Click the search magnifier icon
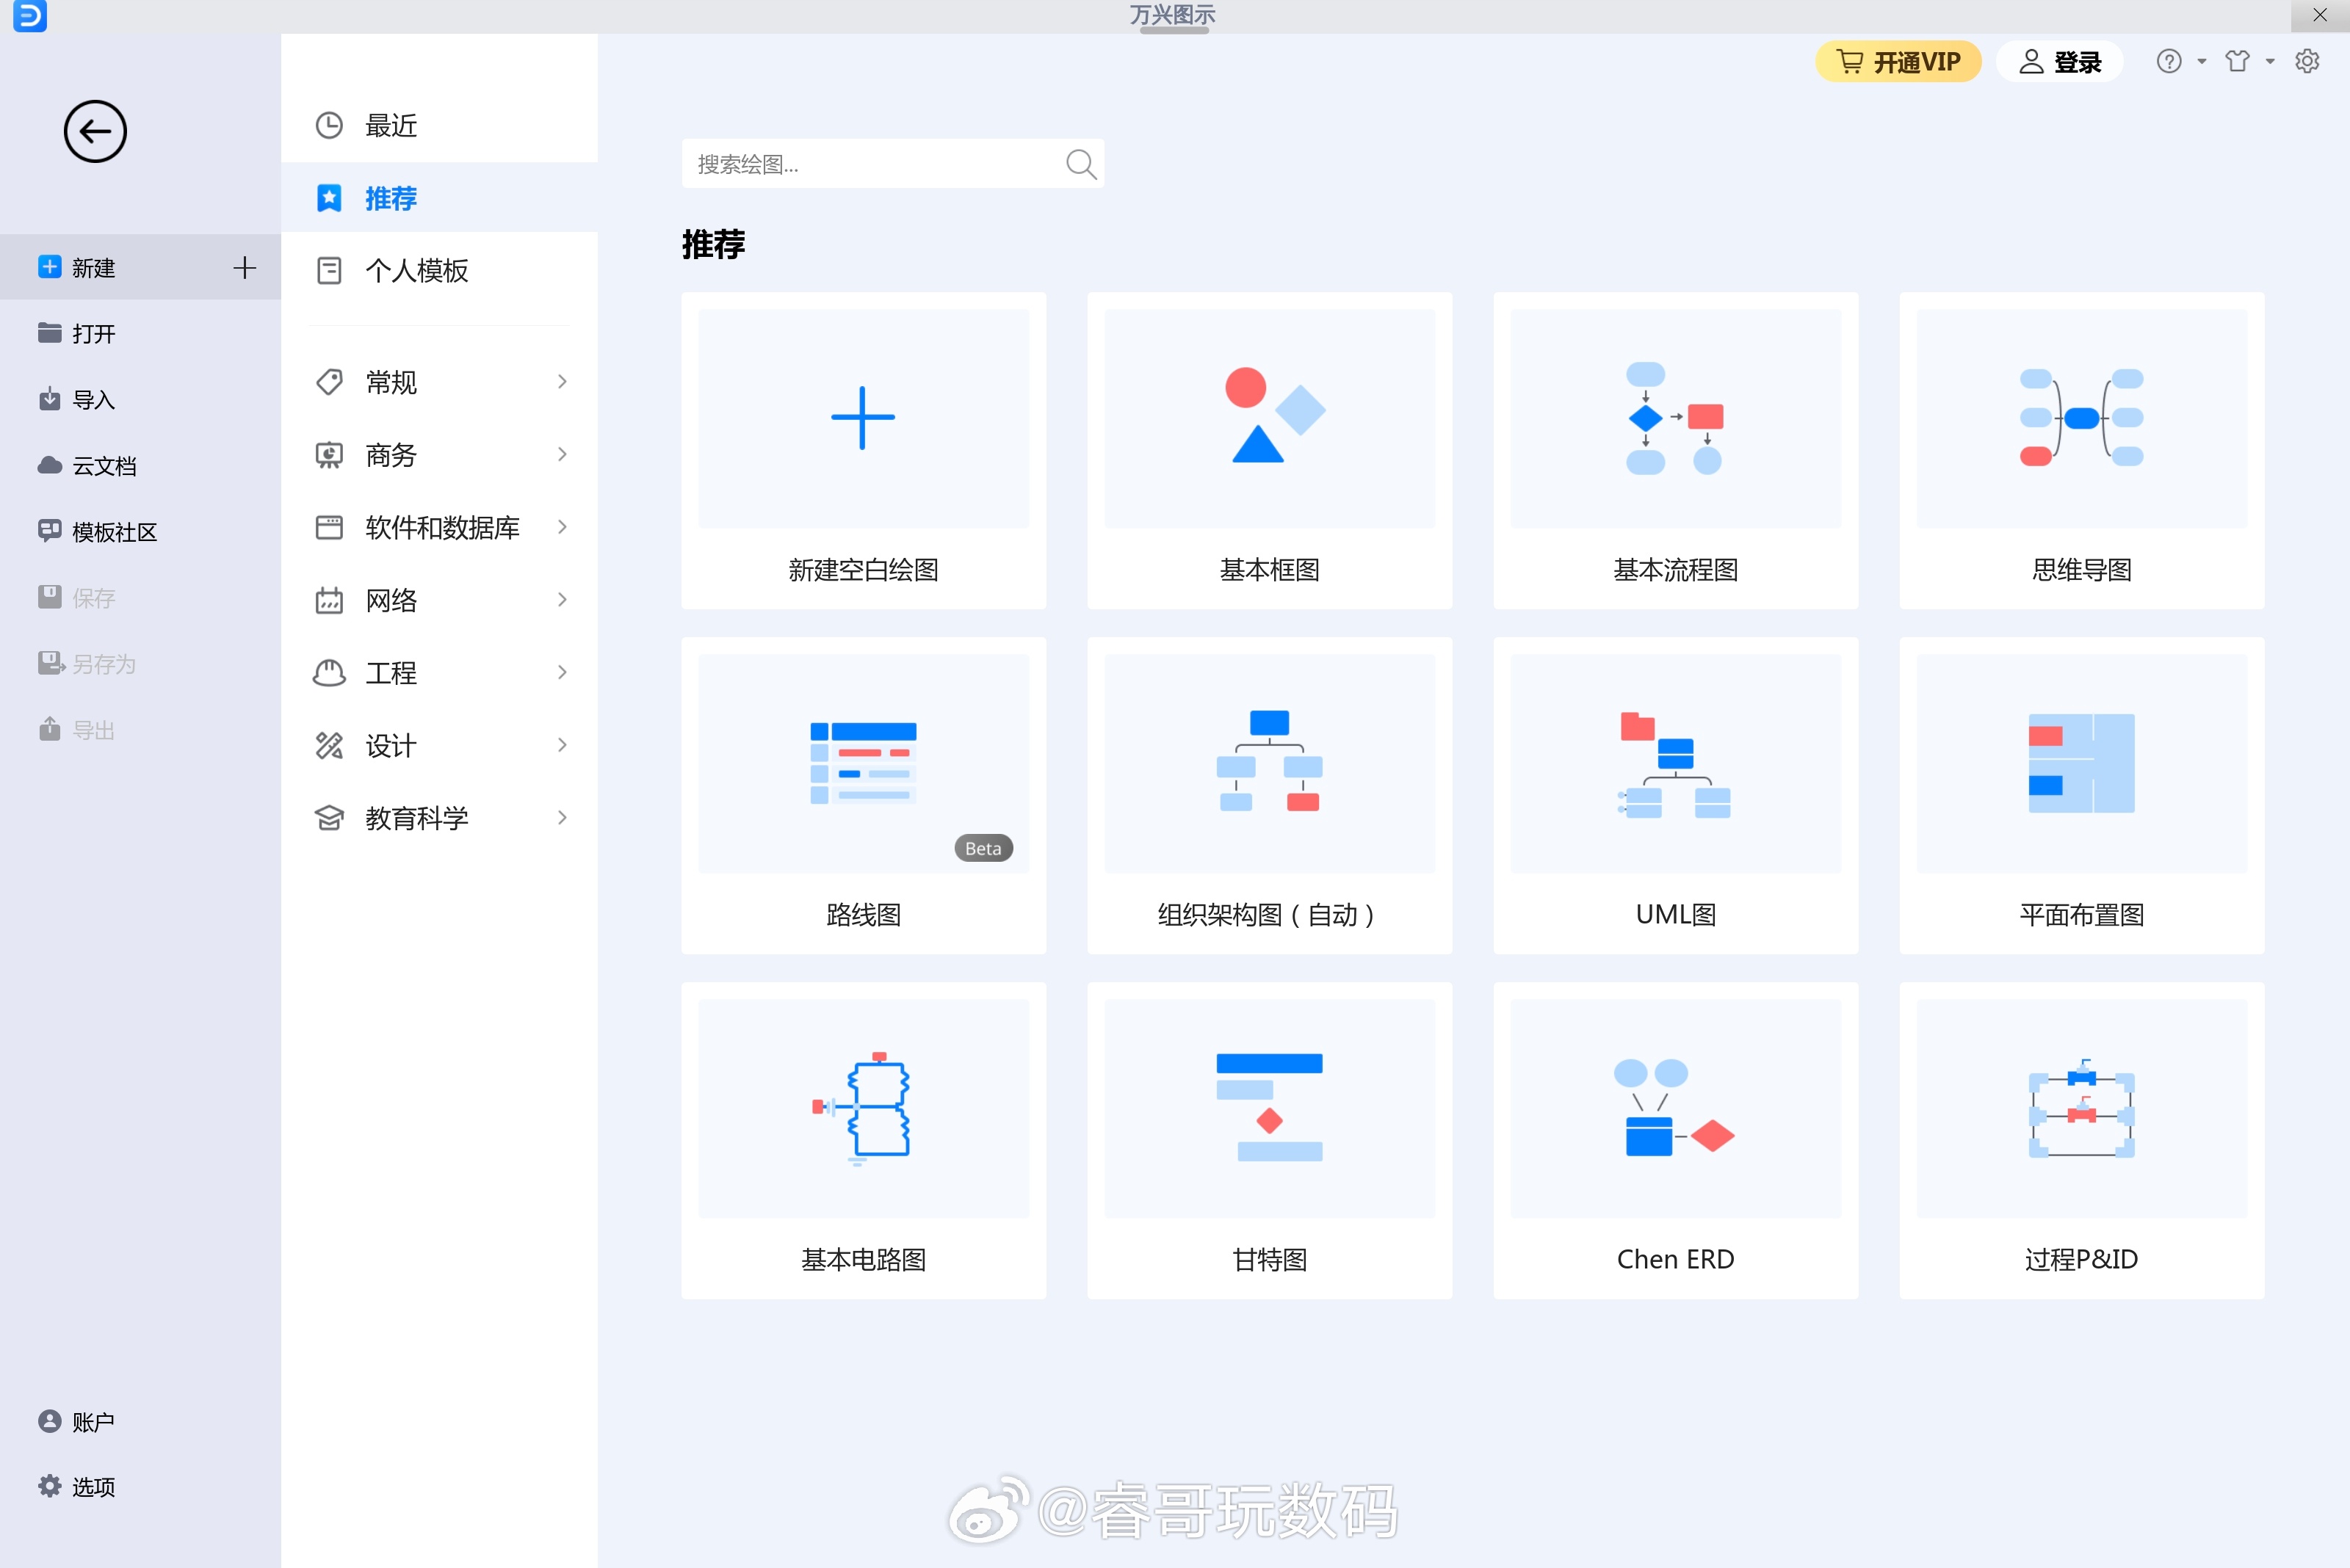 (1080, 164)
